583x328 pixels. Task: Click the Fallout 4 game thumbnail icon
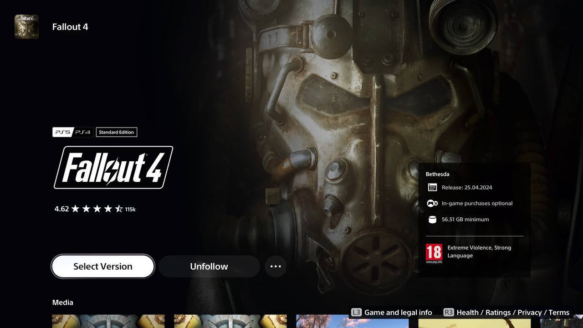pyautogui.click(x=26, y=26)
